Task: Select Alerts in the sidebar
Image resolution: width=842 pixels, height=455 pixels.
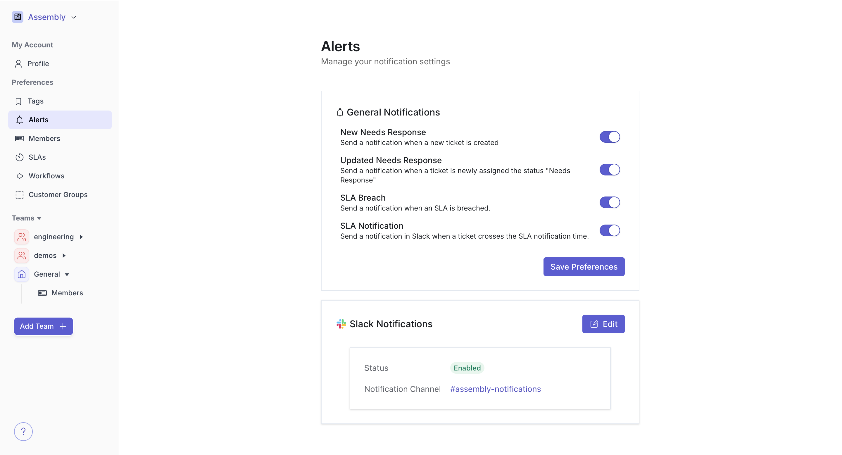Action: (x=39, y=120)
